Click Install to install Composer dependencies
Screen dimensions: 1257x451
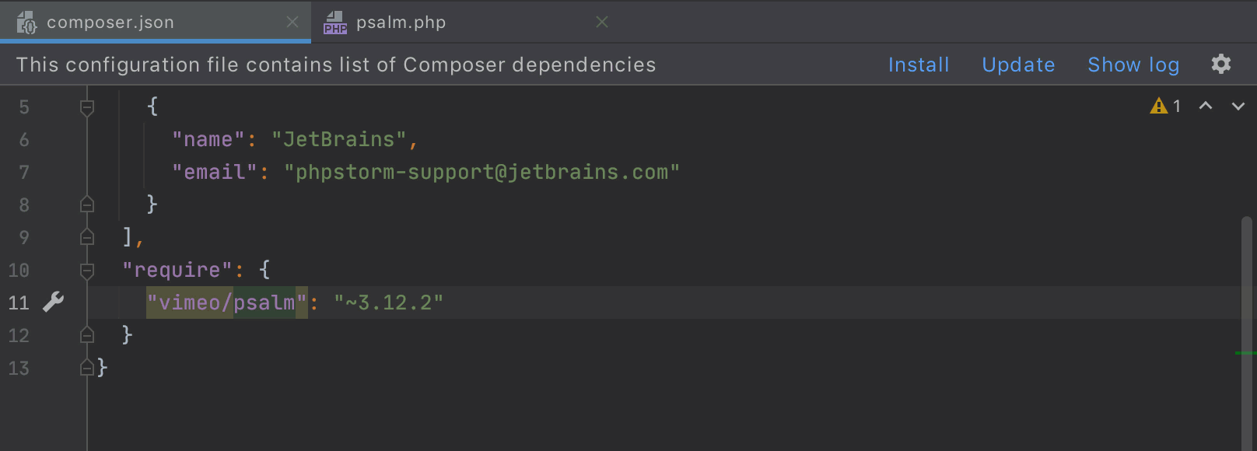(x=919, y=65)
